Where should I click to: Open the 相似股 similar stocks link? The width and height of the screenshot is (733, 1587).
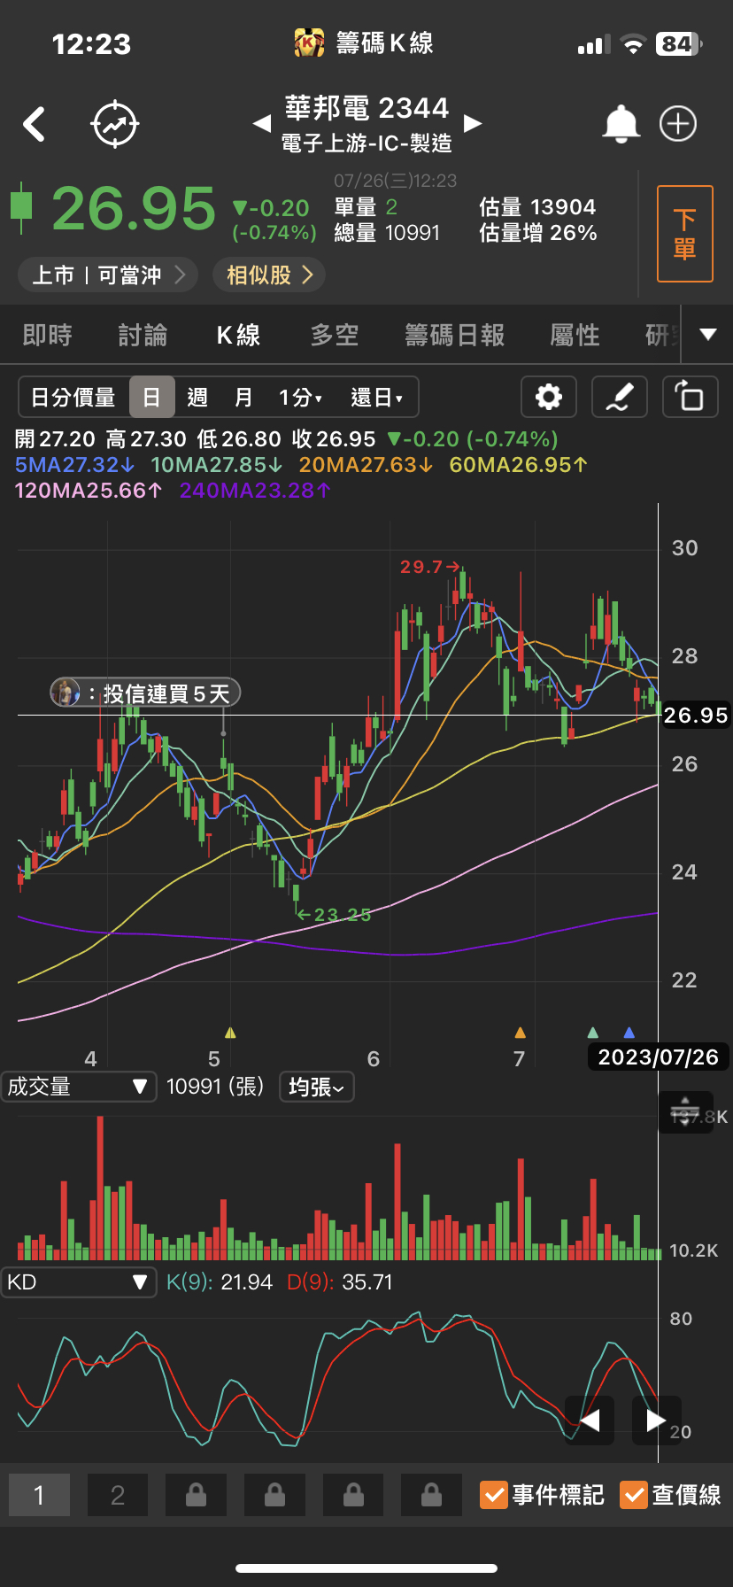[269, 275]
